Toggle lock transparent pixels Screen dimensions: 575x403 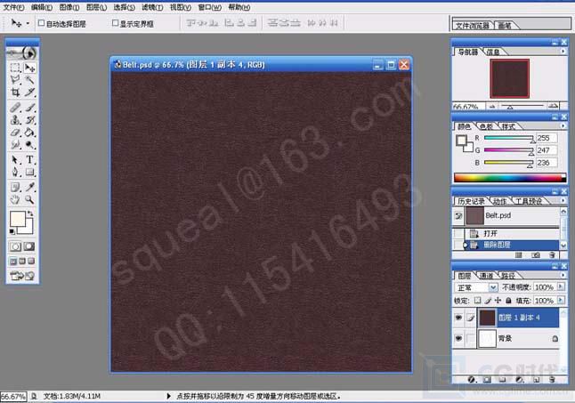(477, 301)
